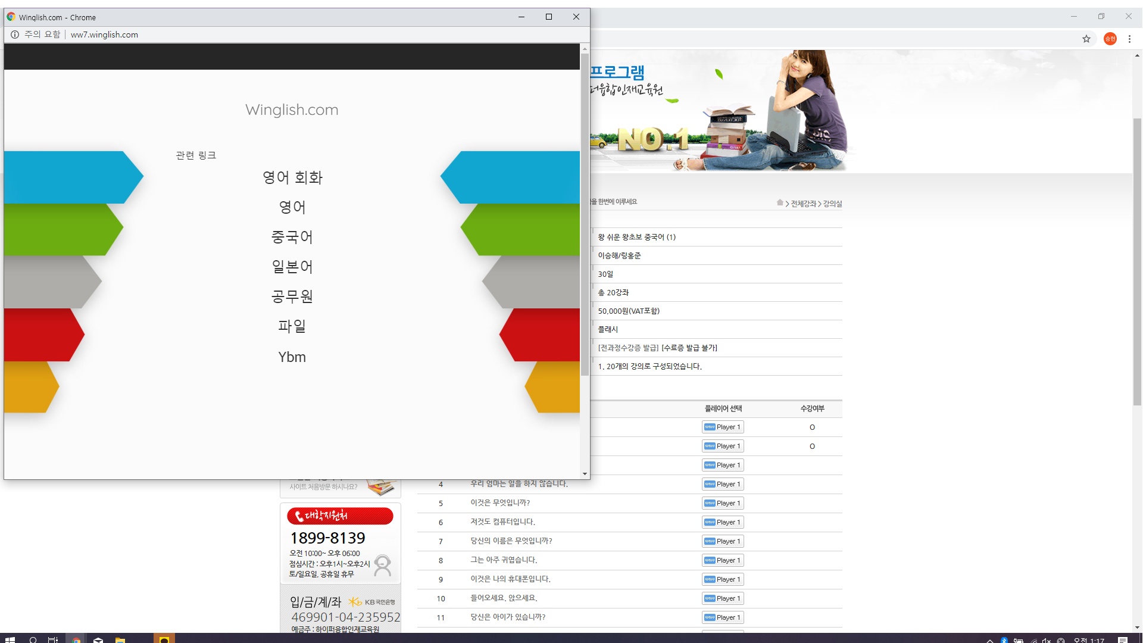Screen dimensions: 1143x643
Task: Open the 공무원 related link
Action: pyautogui.click(x=292, y=296)
